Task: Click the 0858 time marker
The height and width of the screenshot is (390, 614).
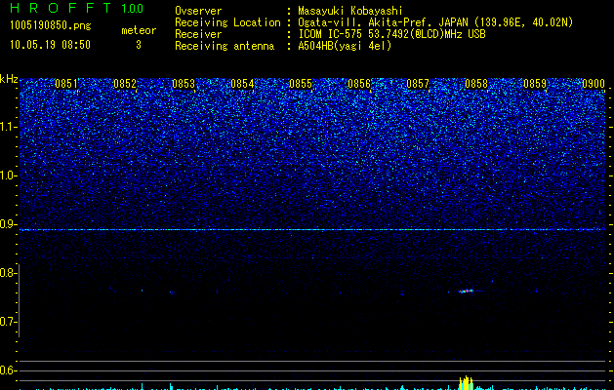Action: pos(476,84)
